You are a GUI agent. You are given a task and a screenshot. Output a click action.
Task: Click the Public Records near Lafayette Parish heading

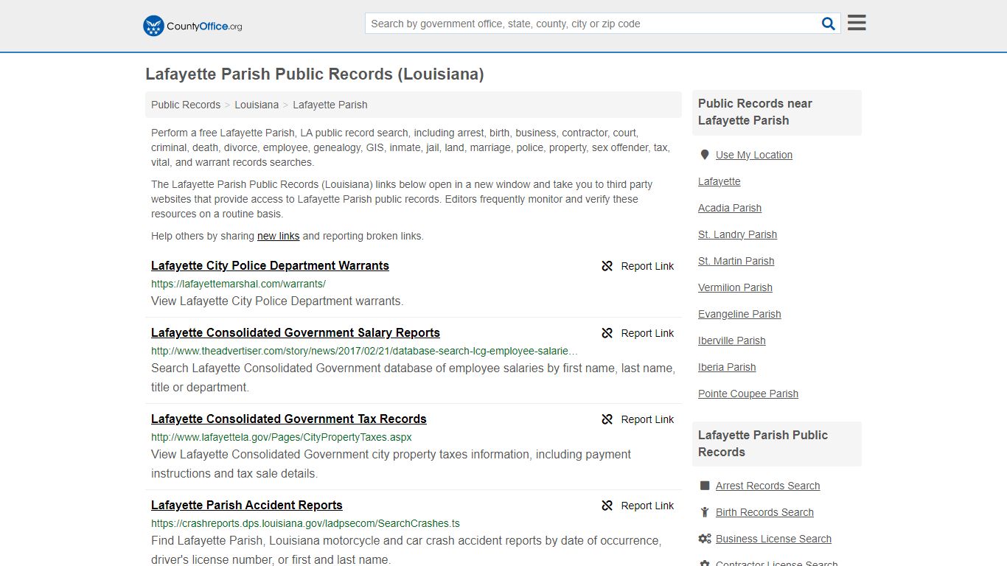click(x=755, y=112)
